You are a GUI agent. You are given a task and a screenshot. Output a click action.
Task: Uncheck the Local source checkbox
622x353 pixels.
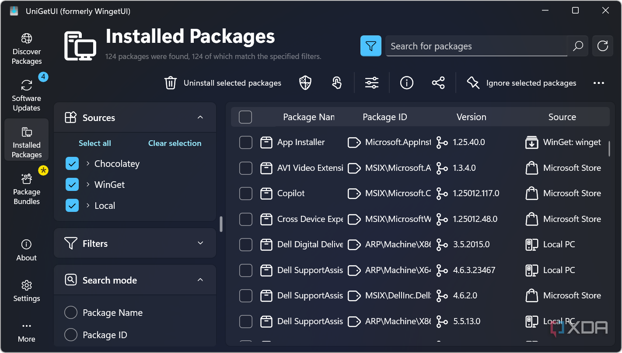(x=72, y=206)
